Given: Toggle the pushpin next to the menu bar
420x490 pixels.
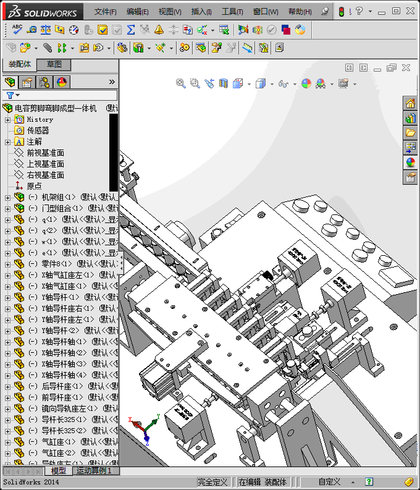Looking at the screenshot, I should pyautogui.click(x=325, y=11).
